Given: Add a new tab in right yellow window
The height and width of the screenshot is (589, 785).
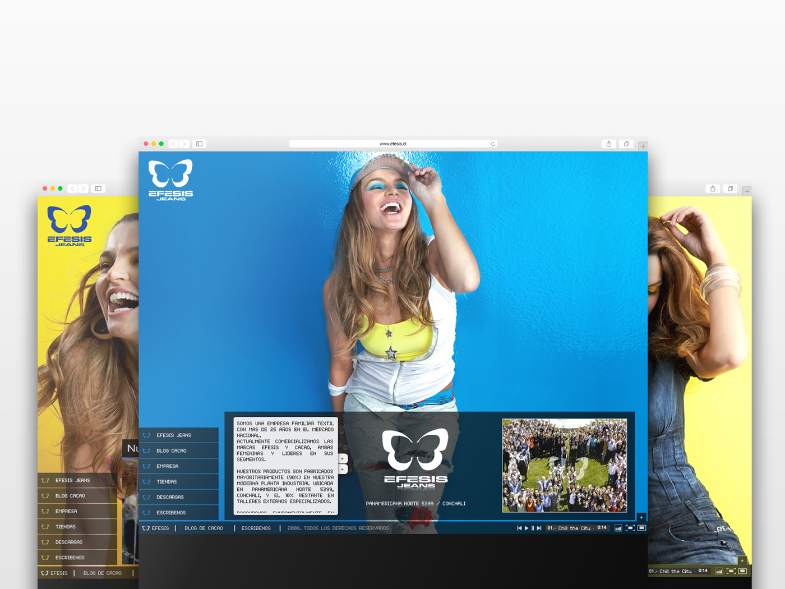Looking at the screenshot, I should [747, 191].
